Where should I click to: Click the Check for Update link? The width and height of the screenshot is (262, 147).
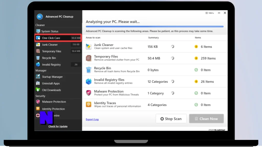click(x=58, y=126)
